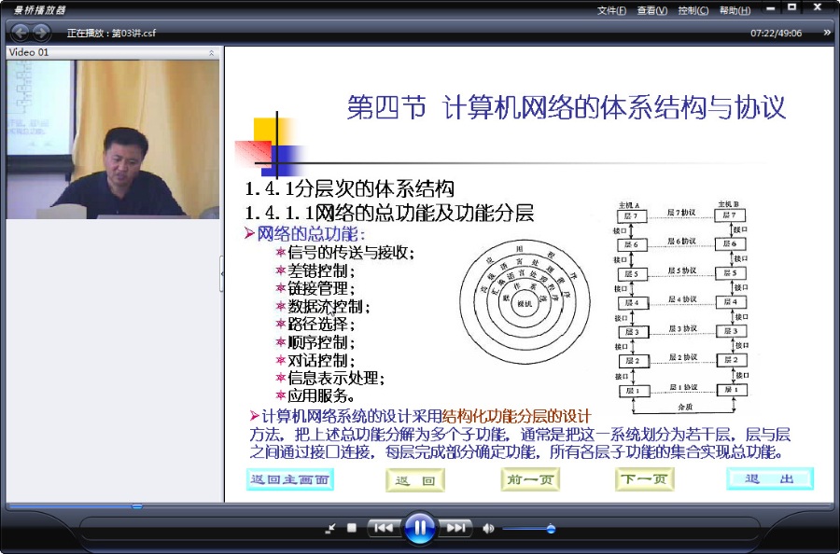Click the heading 1.4.1分层次的体系结构
This screenshot has height=554, width=840.
pyautogui.click(x=349, y=188)
